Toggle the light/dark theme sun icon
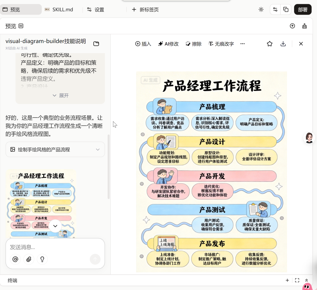Viewport: 317px width, 290px height. click(261, 9)
